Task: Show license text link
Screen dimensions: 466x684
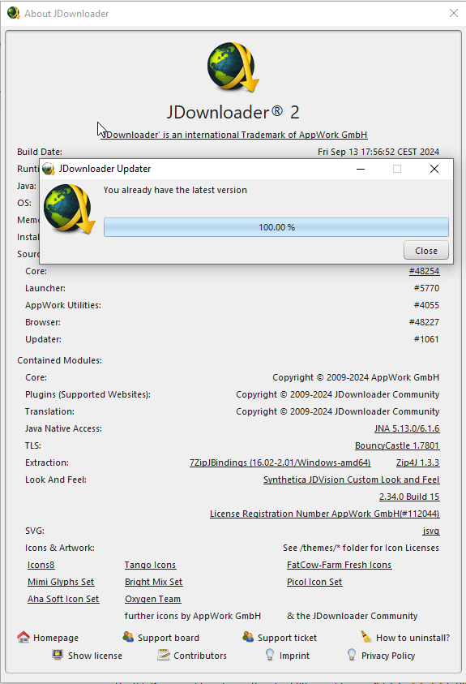Action: point(95,656)
